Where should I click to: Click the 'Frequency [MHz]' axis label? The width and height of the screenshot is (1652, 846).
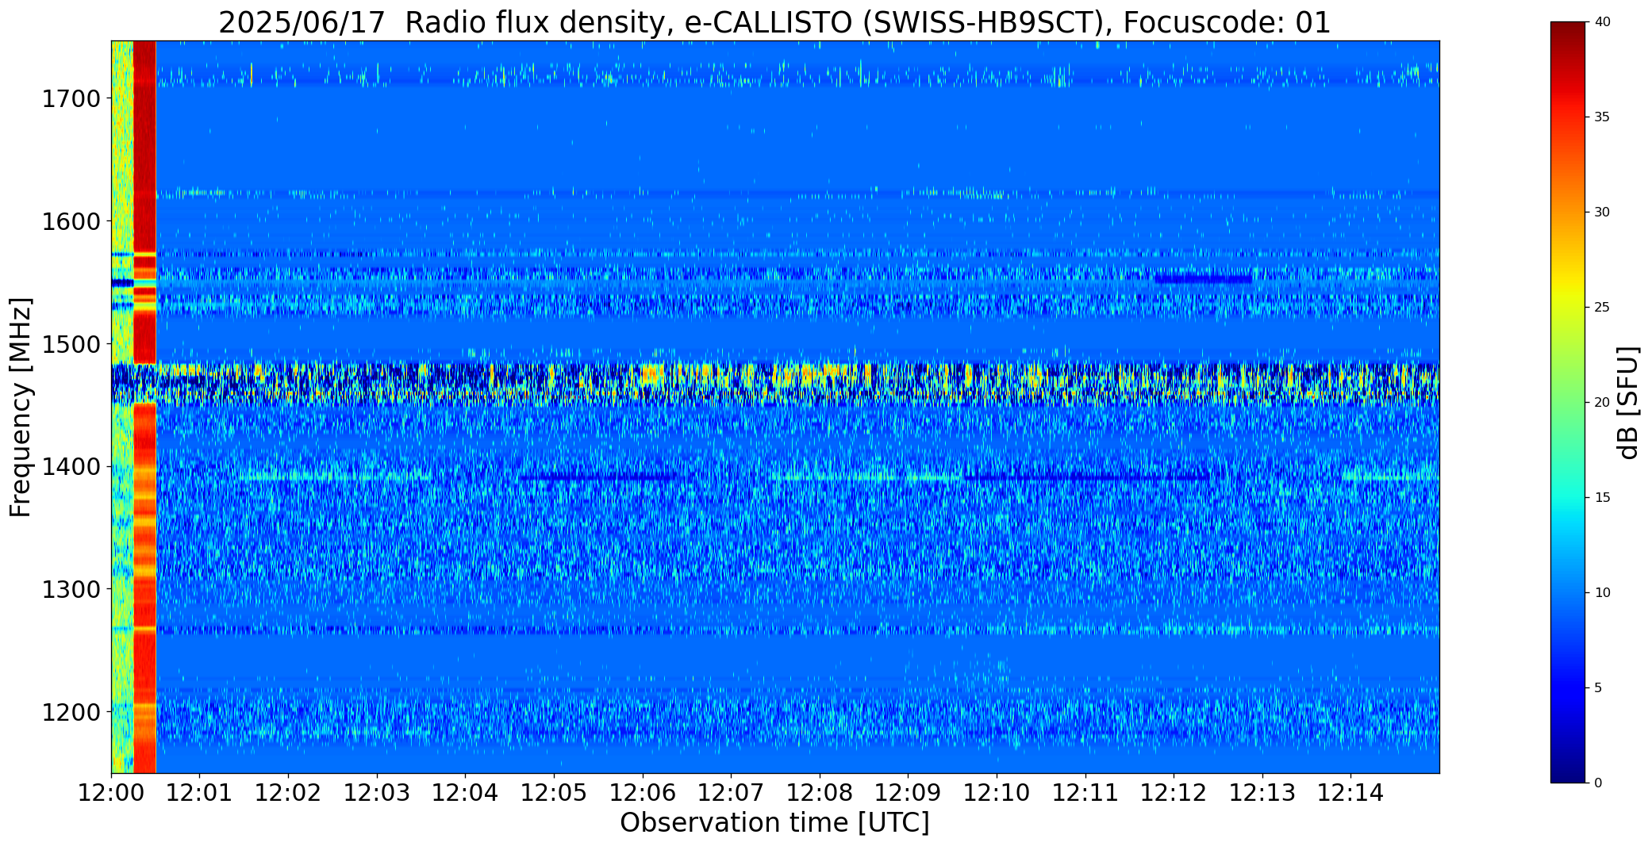click(21, 407)
